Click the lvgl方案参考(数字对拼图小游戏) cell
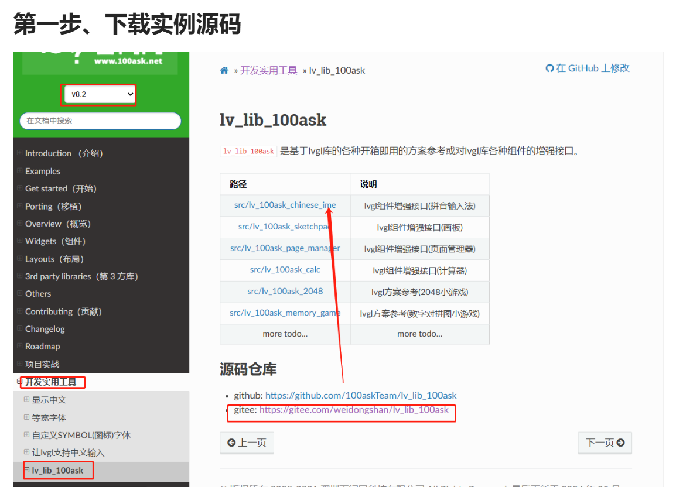The height and width of the screenshot is (504, 676). 419,314
